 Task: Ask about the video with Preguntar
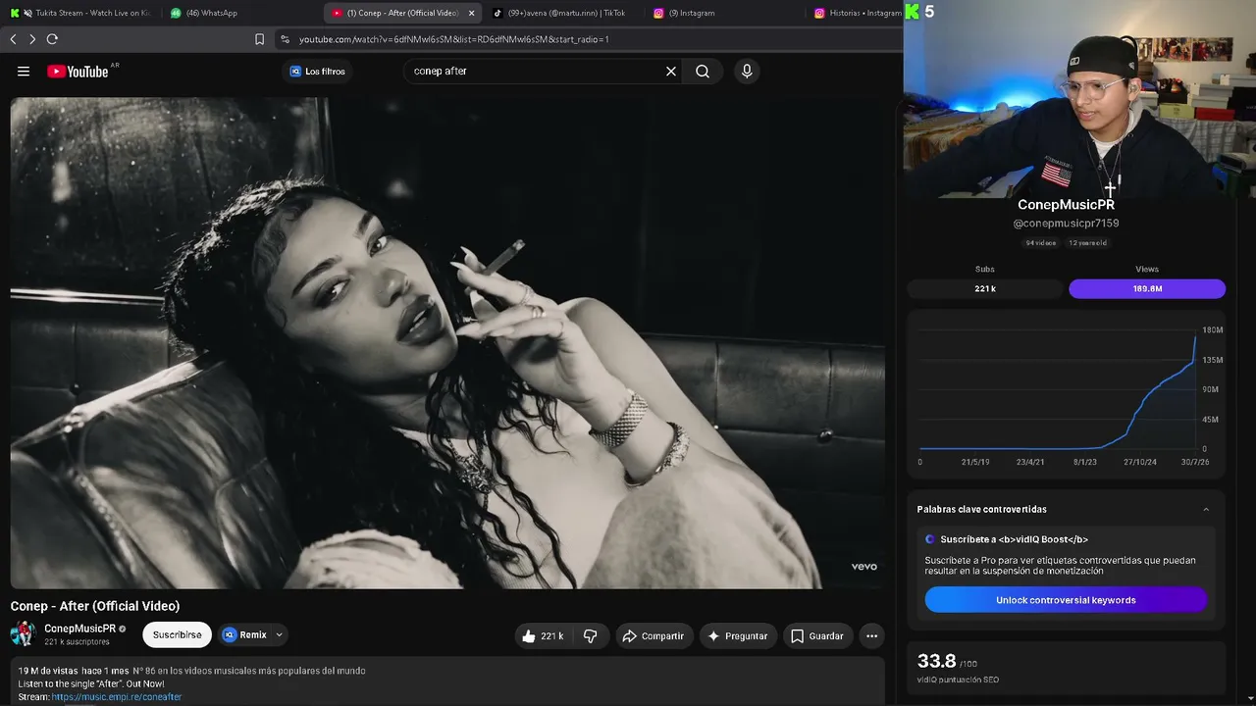[737, 635]
